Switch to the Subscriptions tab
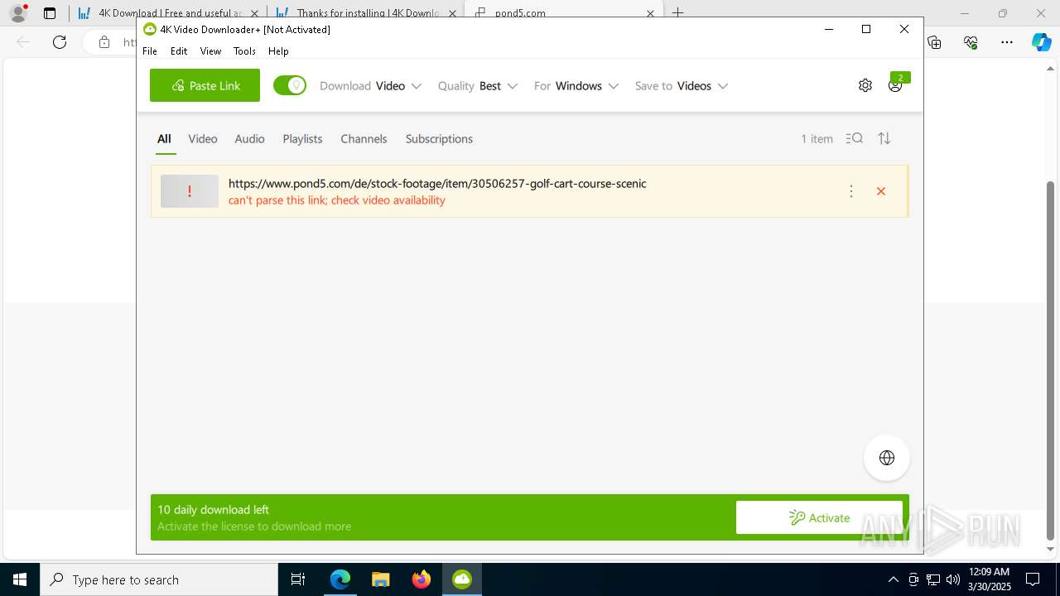 pos(439,139)
